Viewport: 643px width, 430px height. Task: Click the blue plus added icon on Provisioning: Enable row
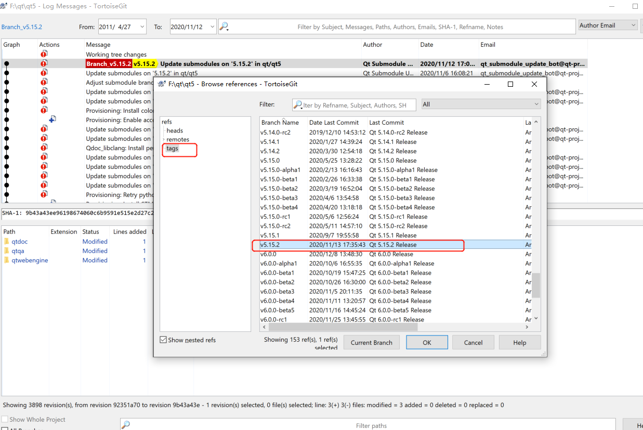(52, 119)
